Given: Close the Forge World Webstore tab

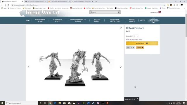Looking at the screenshot, I should 22,2.
